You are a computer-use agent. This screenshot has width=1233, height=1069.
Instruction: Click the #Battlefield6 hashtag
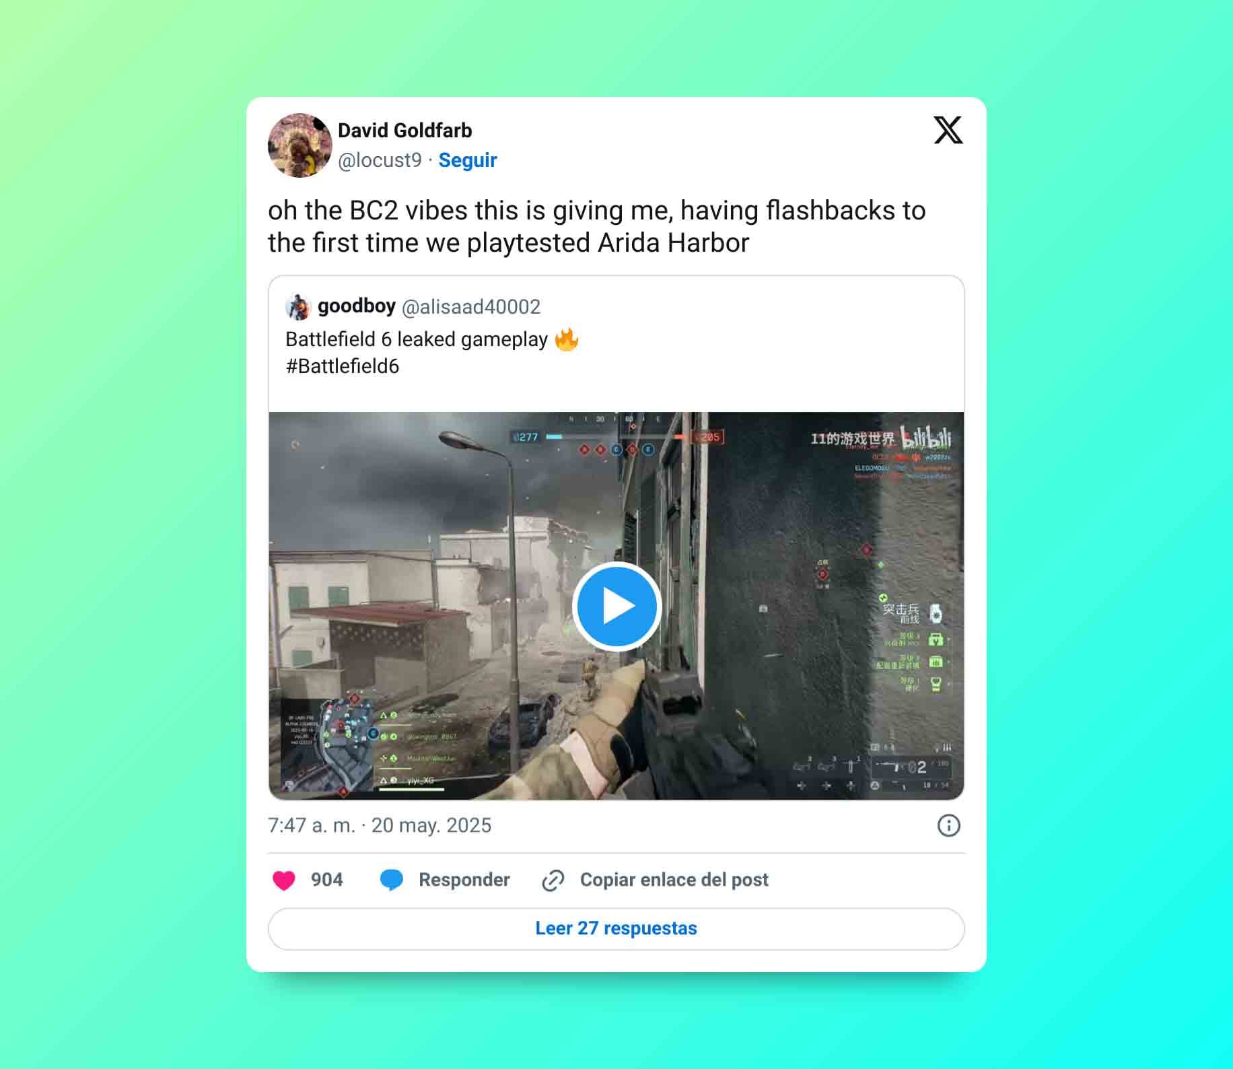(343, 366)
